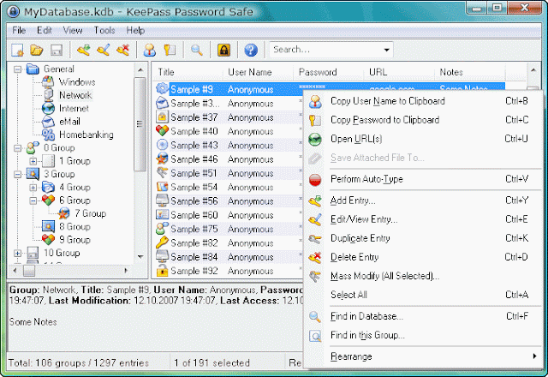Choose Mass Modify (All Selected)...
The height and width of the screenshot is (377, 548).
tap(422, 276)
